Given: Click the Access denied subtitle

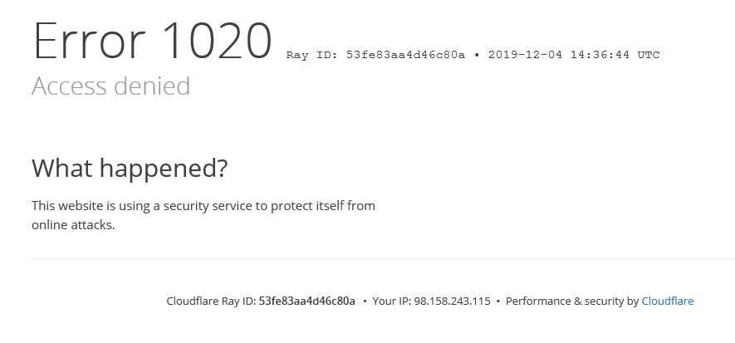Looking at the screenshot, I should 111,86.
